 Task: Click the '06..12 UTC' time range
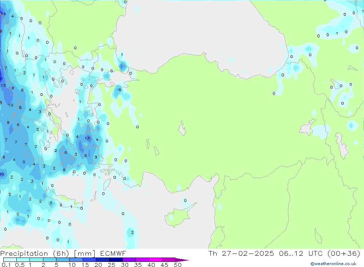point(301,254)
